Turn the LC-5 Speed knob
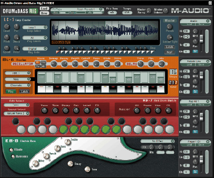This screenshot has height=178, width=214. pos(6,48)
